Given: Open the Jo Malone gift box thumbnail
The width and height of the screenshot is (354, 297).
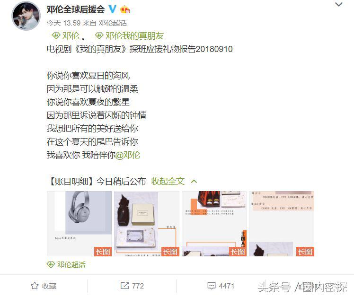Looking at the screenshot, I should pyautogui.click(x=147, y=224).
